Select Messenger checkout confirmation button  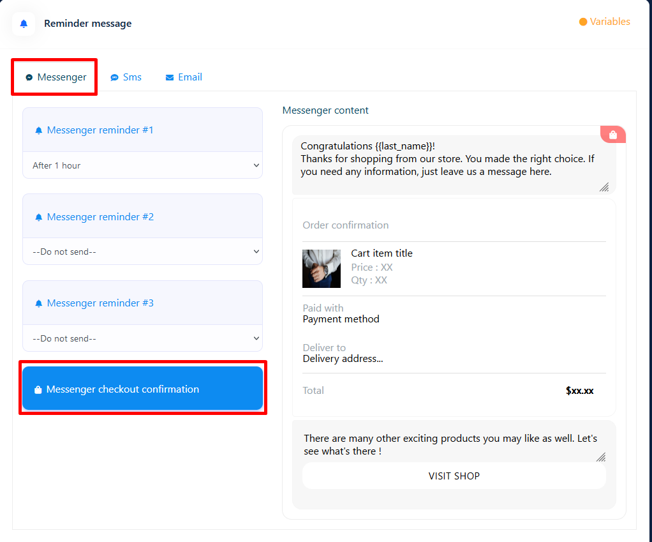[x=142, y=388]
